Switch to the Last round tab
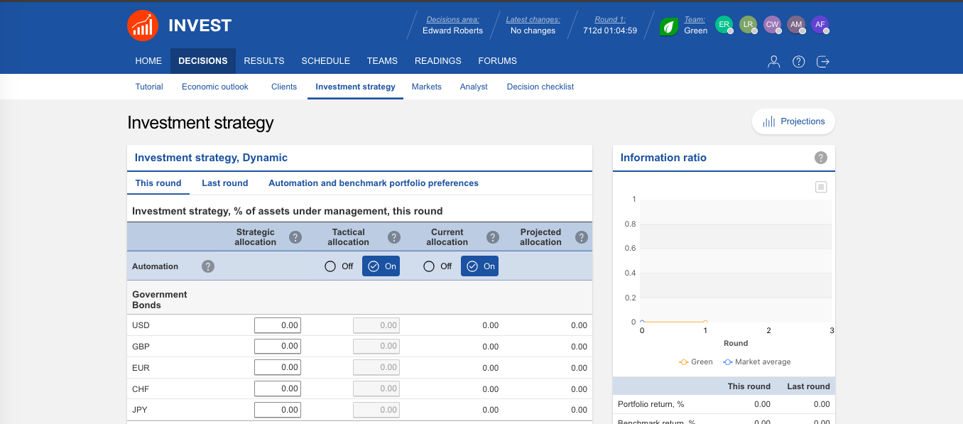963x424 pixels. pos(224,183)
